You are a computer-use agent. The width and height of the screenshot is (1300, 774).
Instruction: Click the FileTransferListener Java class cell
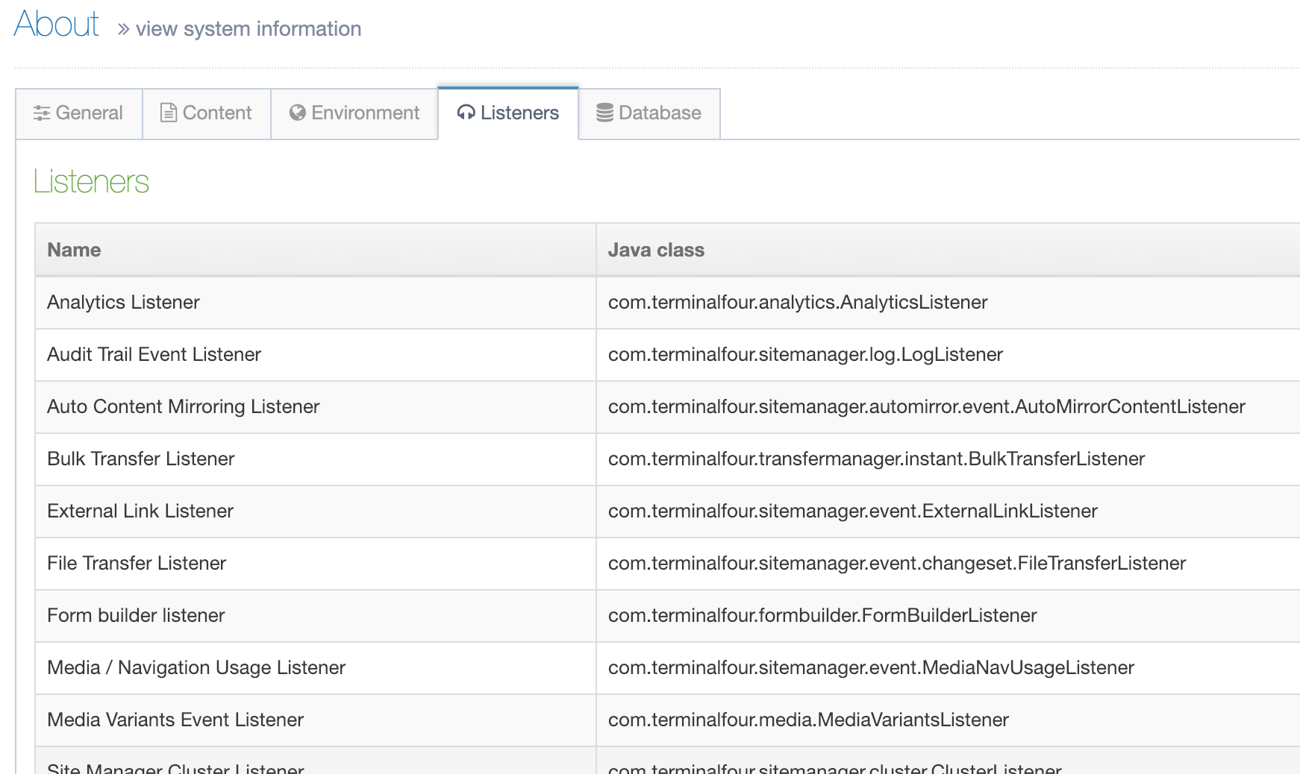click(x=896, y=563)
